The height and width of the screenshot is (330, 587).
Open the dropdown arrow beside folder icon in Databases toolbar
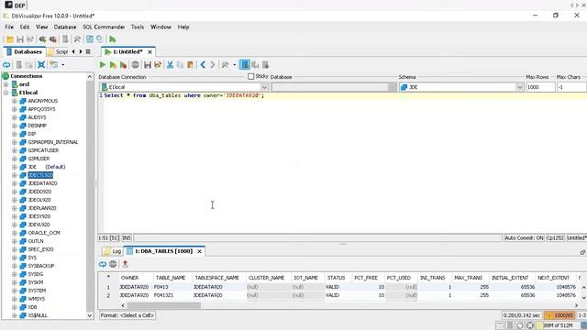pyautogui.click(x=63, y=65)
